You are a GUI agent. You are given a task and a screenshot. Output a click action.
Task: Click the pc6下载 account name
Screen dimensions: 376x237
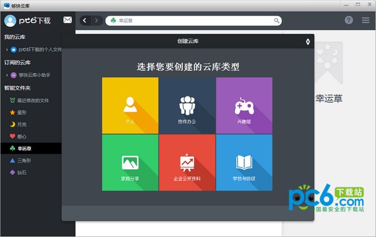[x=34, y=21]
